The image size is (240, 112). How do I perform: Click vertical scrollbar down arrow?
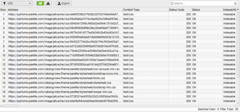[x=238, y=103]
